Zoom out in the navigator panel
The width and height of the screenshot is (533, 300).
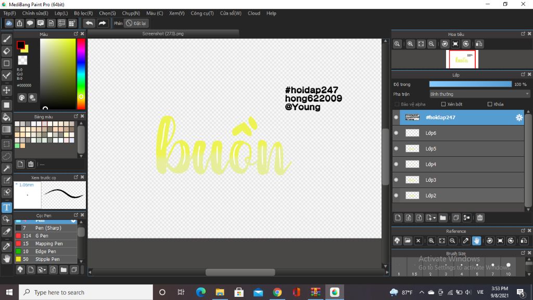click(432, 44)
